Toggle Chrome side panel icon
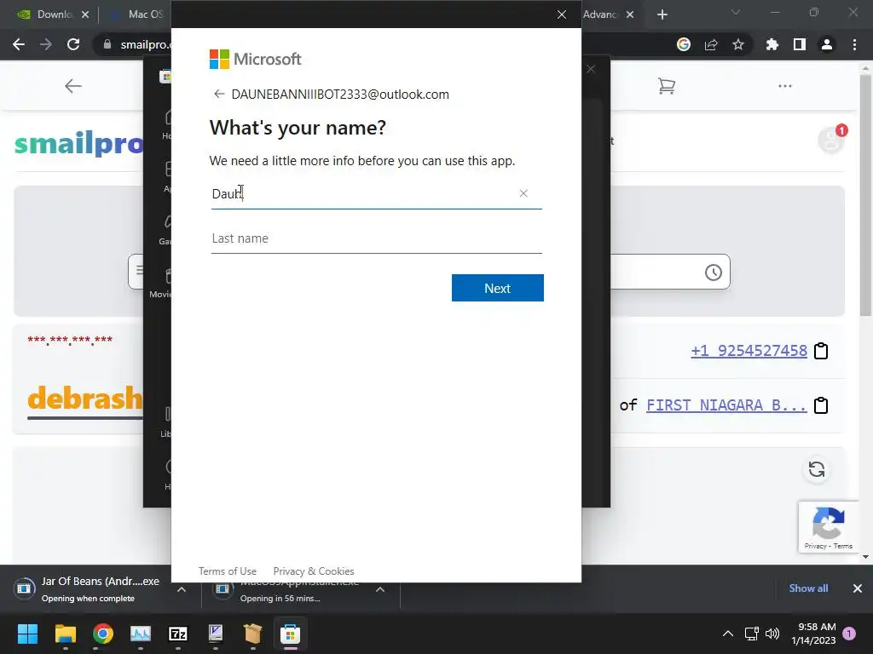873x654 pixels. pyautogui.click(x=800, y=44)
